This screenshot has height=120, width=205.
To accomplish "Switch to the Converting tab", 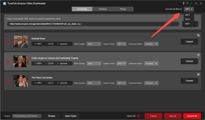I will coord(82,9).
